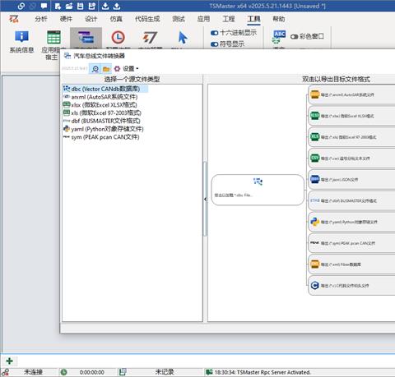Screen dimensions: 395x377
Task: Click the folder icon in converter toolbar
Action: [x=106, y=69]
